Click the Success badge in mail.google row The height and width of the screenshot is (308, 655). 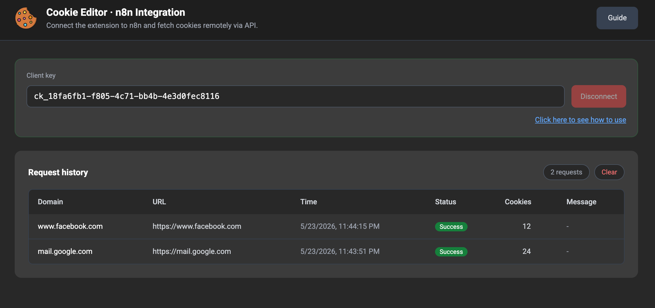coord(451,252)
